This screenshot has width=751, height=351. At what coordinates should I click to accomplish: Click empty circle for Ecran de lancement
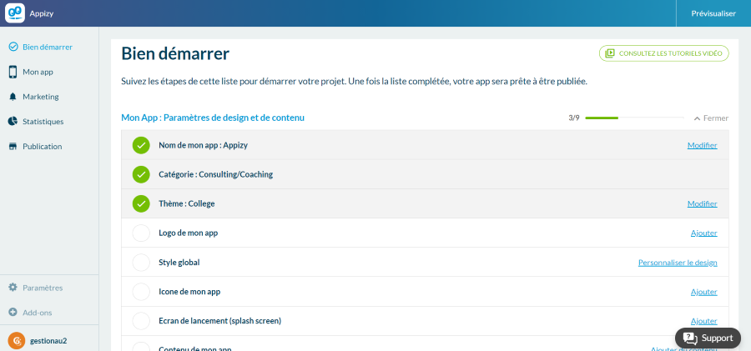coord(141,321)
